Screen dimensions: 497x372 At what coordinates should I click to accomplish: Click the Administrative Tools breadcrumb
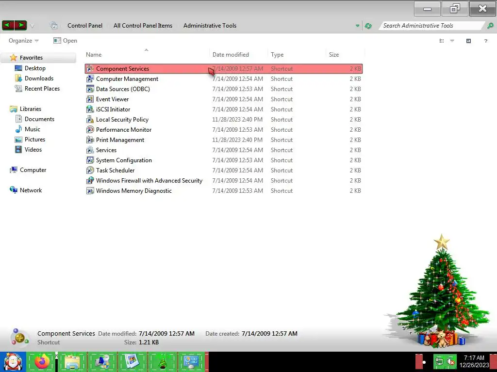[x=210, y=26]
